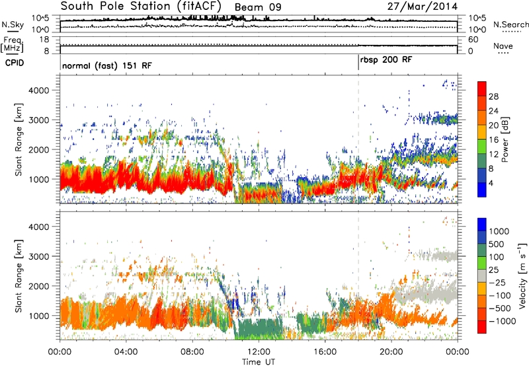Select the 'normal (fast) 151 RF' label
The height and width of the screenshot is (366, 529).
tap(107, 65)
